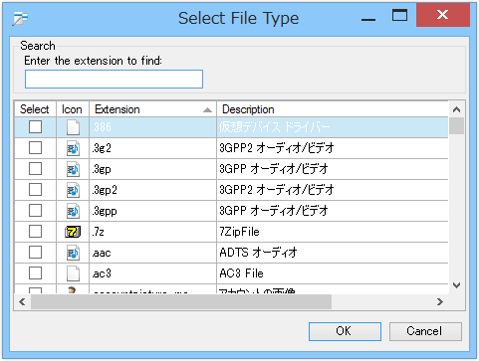479x361 pixels.
Task: Click the vertical scrollbar up arrow
Action: coord(457,109)
